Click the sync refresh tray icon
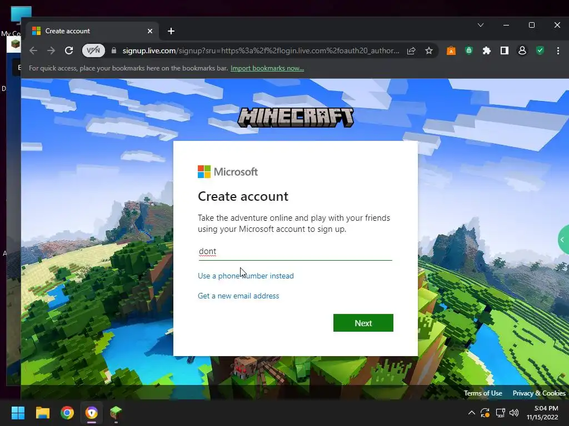This screenshot has width=569, height=426. 485,413
